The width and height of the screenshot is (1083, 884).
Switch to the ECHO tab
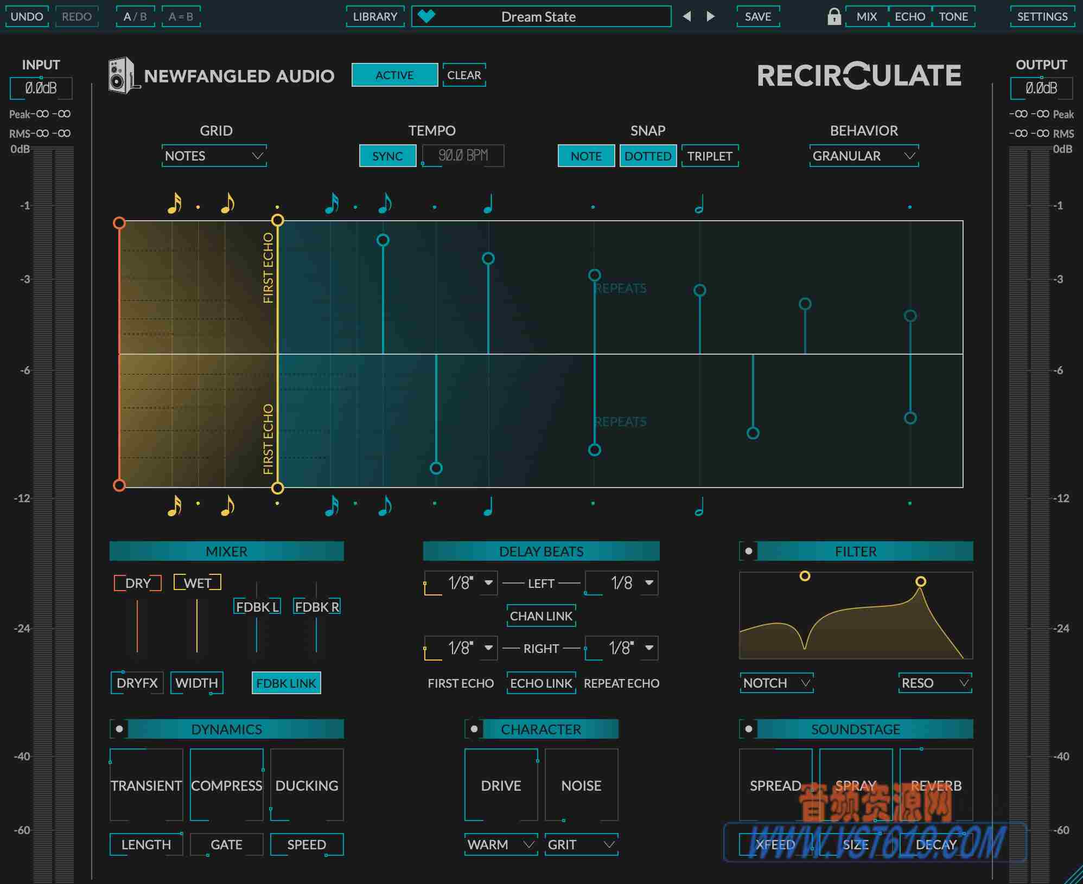click(909, 16)
